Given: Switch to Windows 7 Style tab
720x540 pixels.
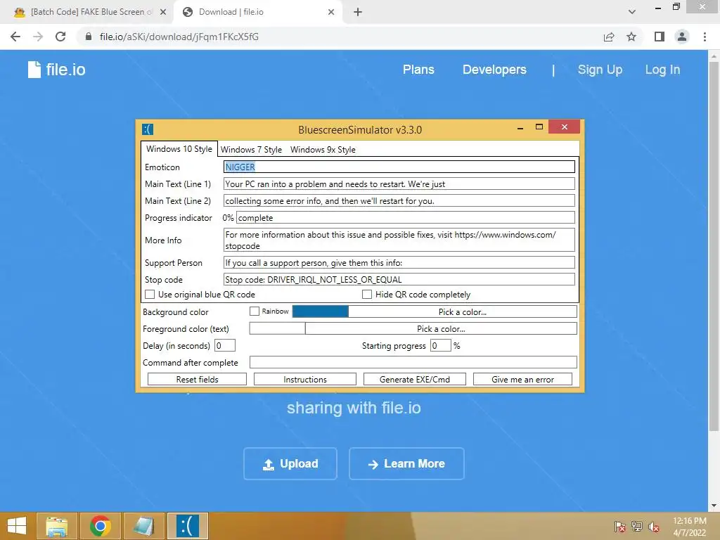Looking at the screenshot, I should [251, 150].
